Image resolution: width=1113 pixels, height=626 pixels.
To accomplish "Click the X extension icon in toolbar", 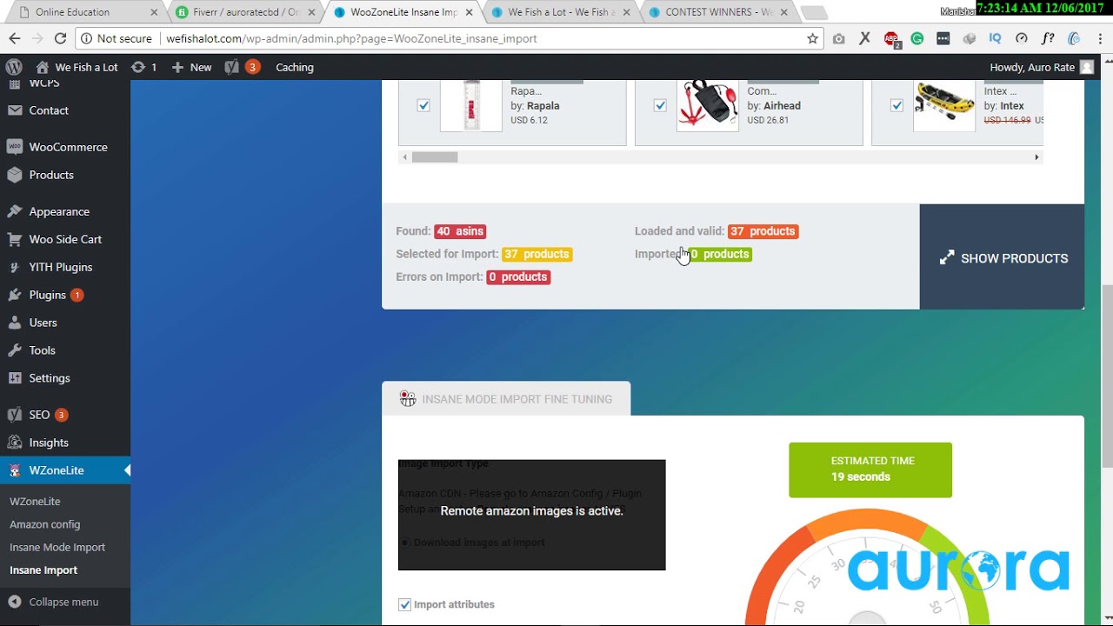I will [x=864, y=38].
